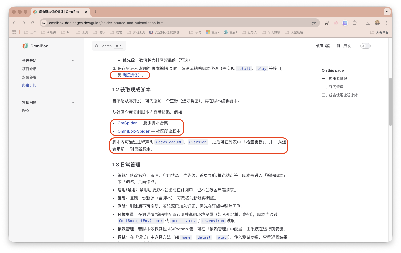401x253 pixels.
Task: Go back using the back arrow
Action: click(14, 23)
